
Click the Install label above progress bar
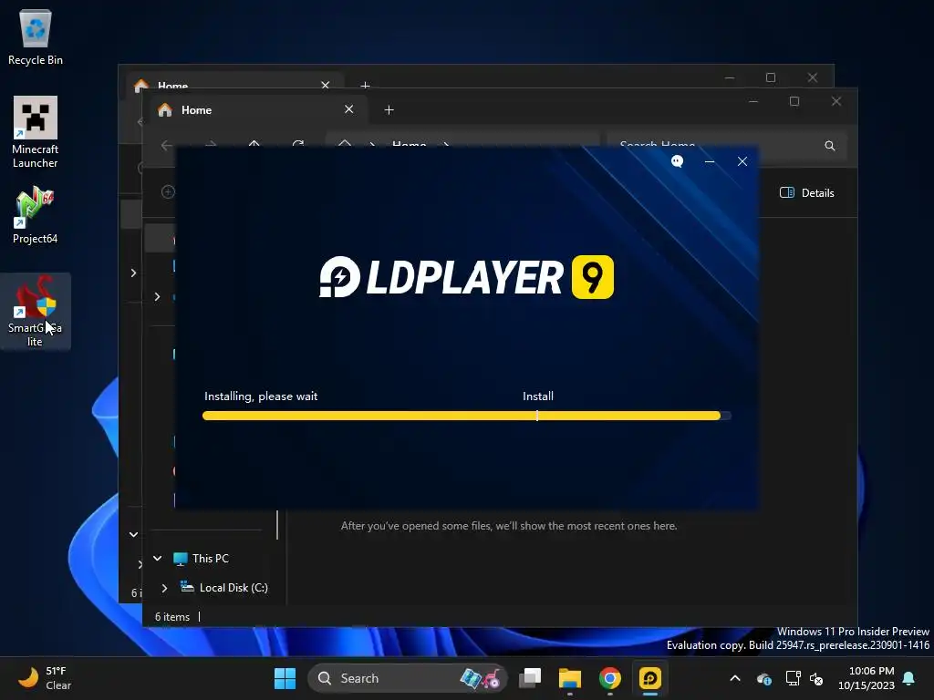click(x=538, y=396)
